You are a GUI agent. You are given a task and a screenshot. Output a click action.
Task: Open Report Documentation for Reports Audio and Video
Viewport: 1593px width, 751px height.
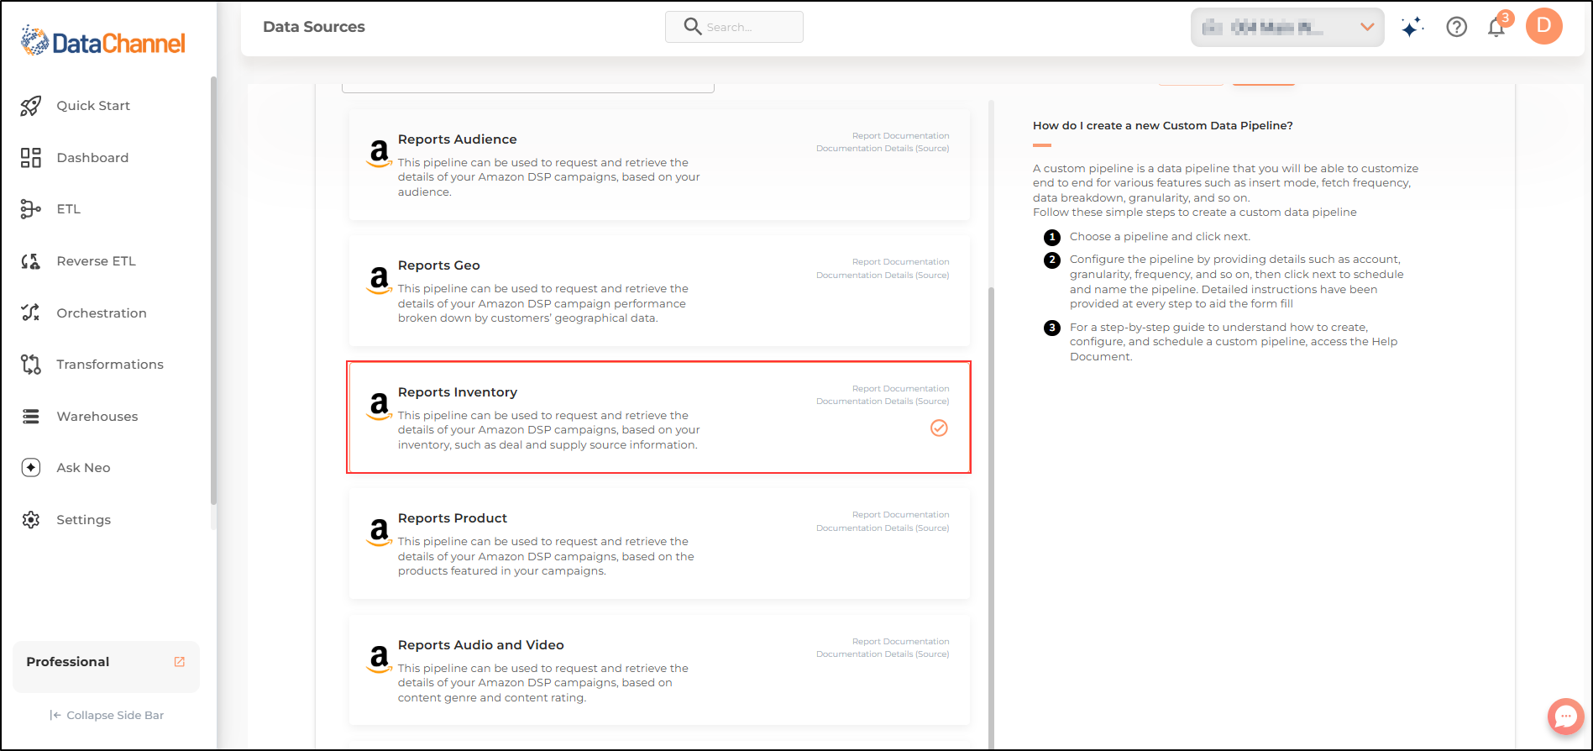tap(900, 642)
